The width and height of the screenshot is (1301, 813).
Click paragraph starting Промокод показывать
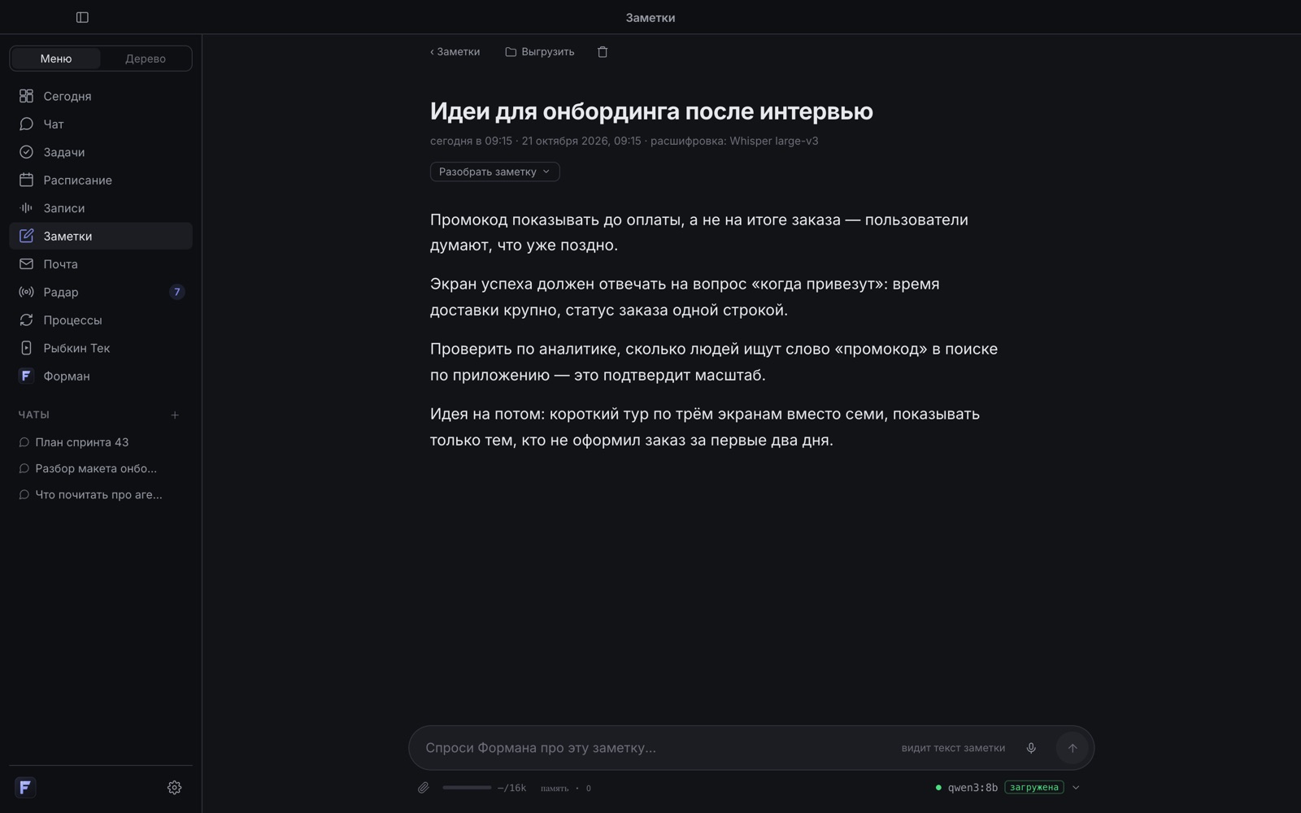click(699, 233)
